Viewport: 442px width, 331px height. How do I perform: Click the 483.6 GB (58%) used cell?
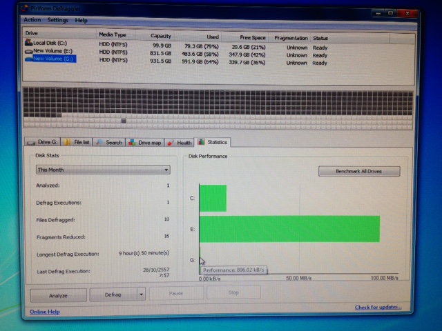click(x=200, y=54)
